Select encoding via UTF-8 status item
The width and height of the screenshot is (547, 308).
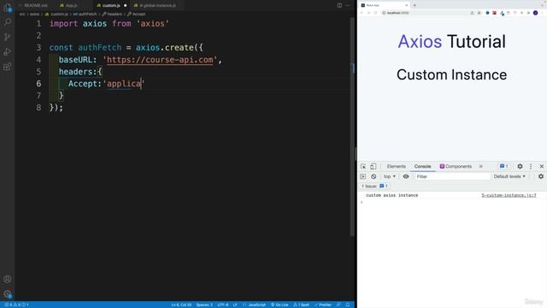click(x=223, y=305)
